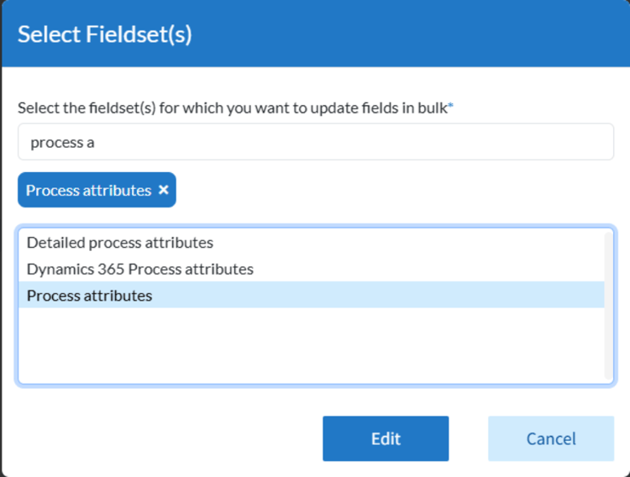Pick the first option in the fieldset list

pos(120,243)
